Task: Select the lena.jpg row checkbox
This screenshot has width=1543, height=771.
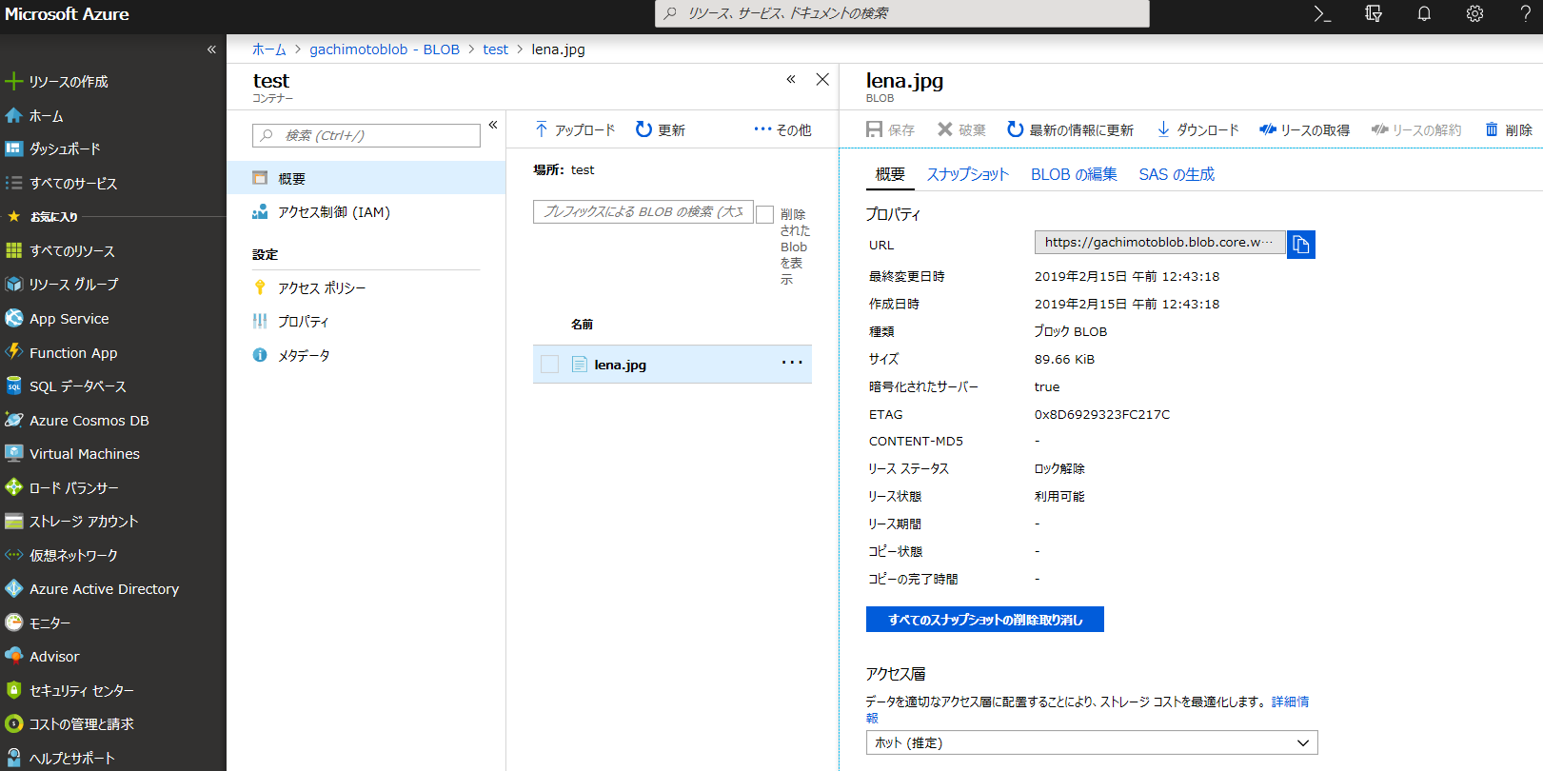Action: tap(549, 364)
